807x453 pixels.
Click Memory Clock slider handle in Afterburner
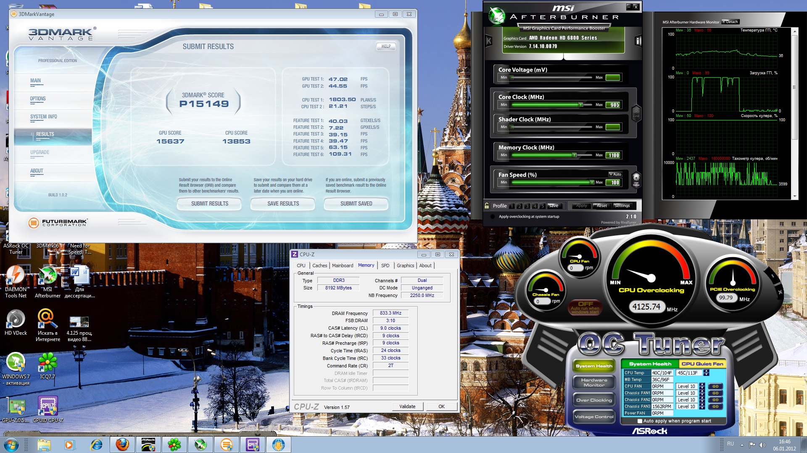(x=574, y=155)
